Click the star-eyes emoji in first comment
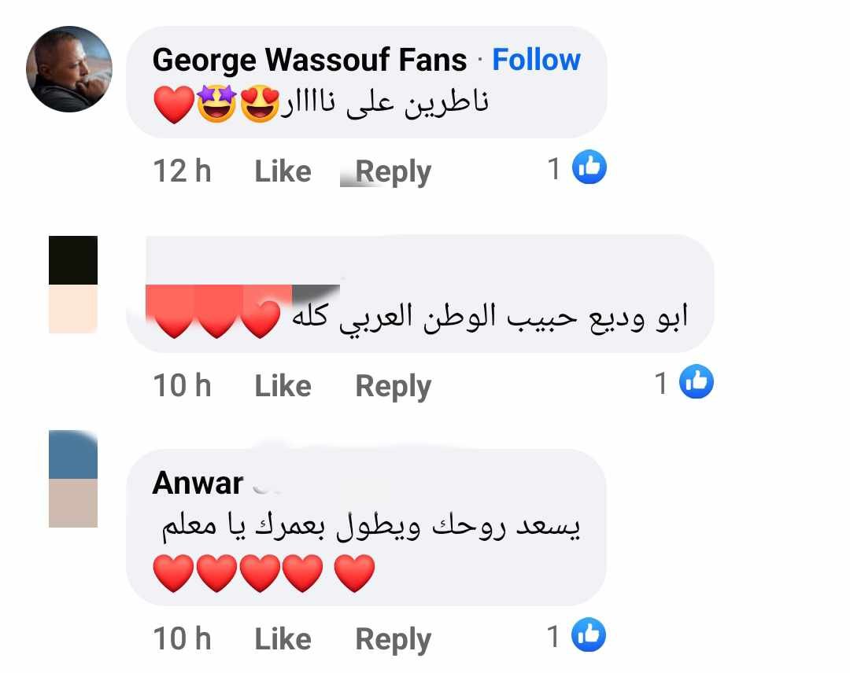 (x=217, y=104)
